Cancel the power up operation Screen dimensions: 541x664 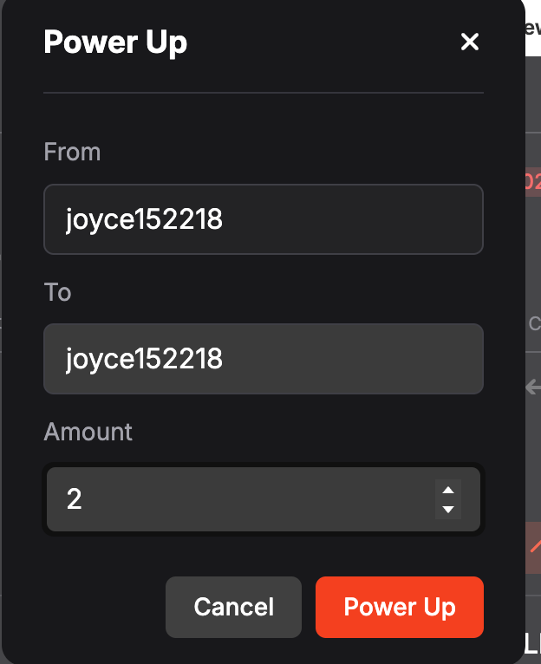tap(233, 607)
